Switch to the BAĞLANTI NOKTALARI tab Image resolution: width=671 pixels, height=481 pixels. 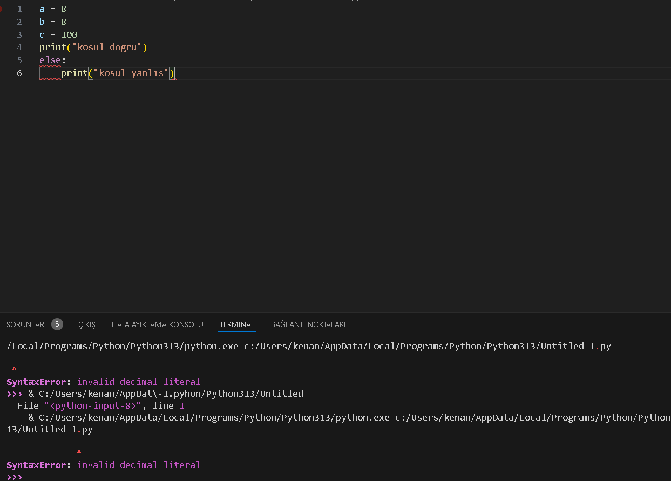(308, 324)
